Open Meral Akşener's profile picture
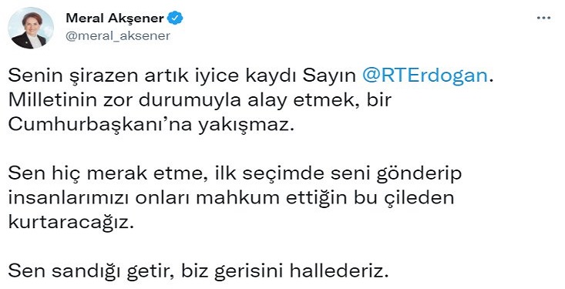 (x=31, y=28)
